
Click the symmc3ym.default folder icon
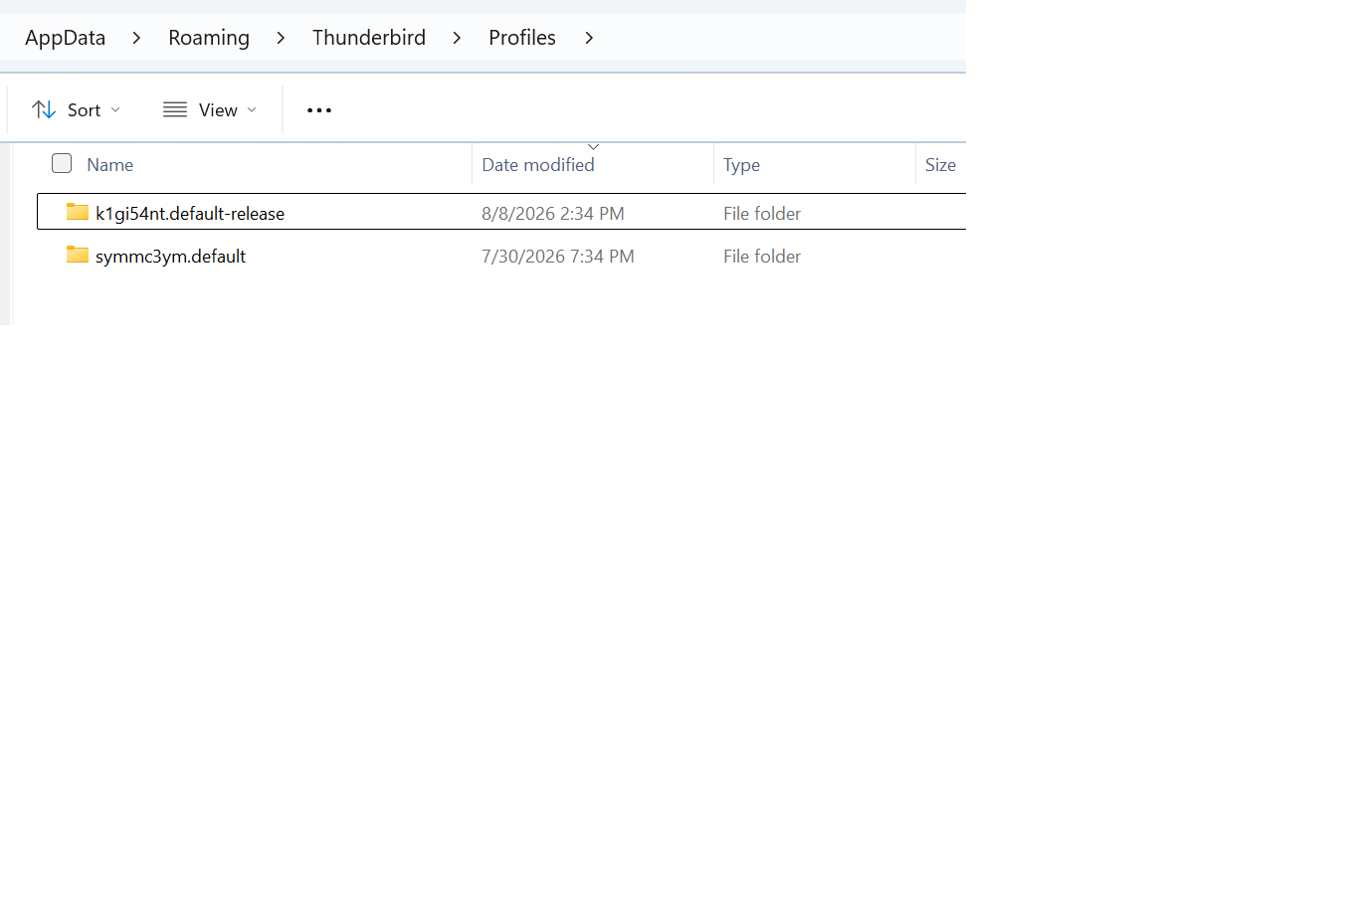click(78, 255)
